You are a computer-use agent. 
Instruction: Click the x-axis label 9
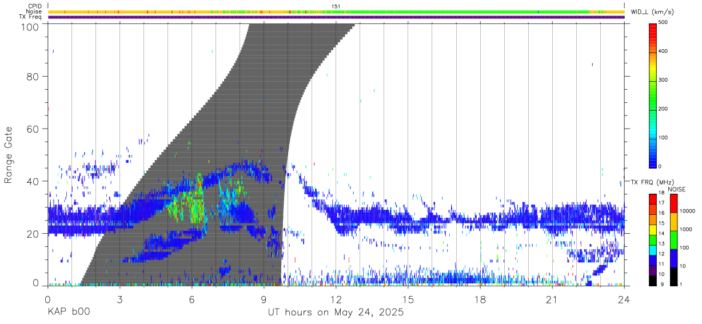click(x=264, y=299)
